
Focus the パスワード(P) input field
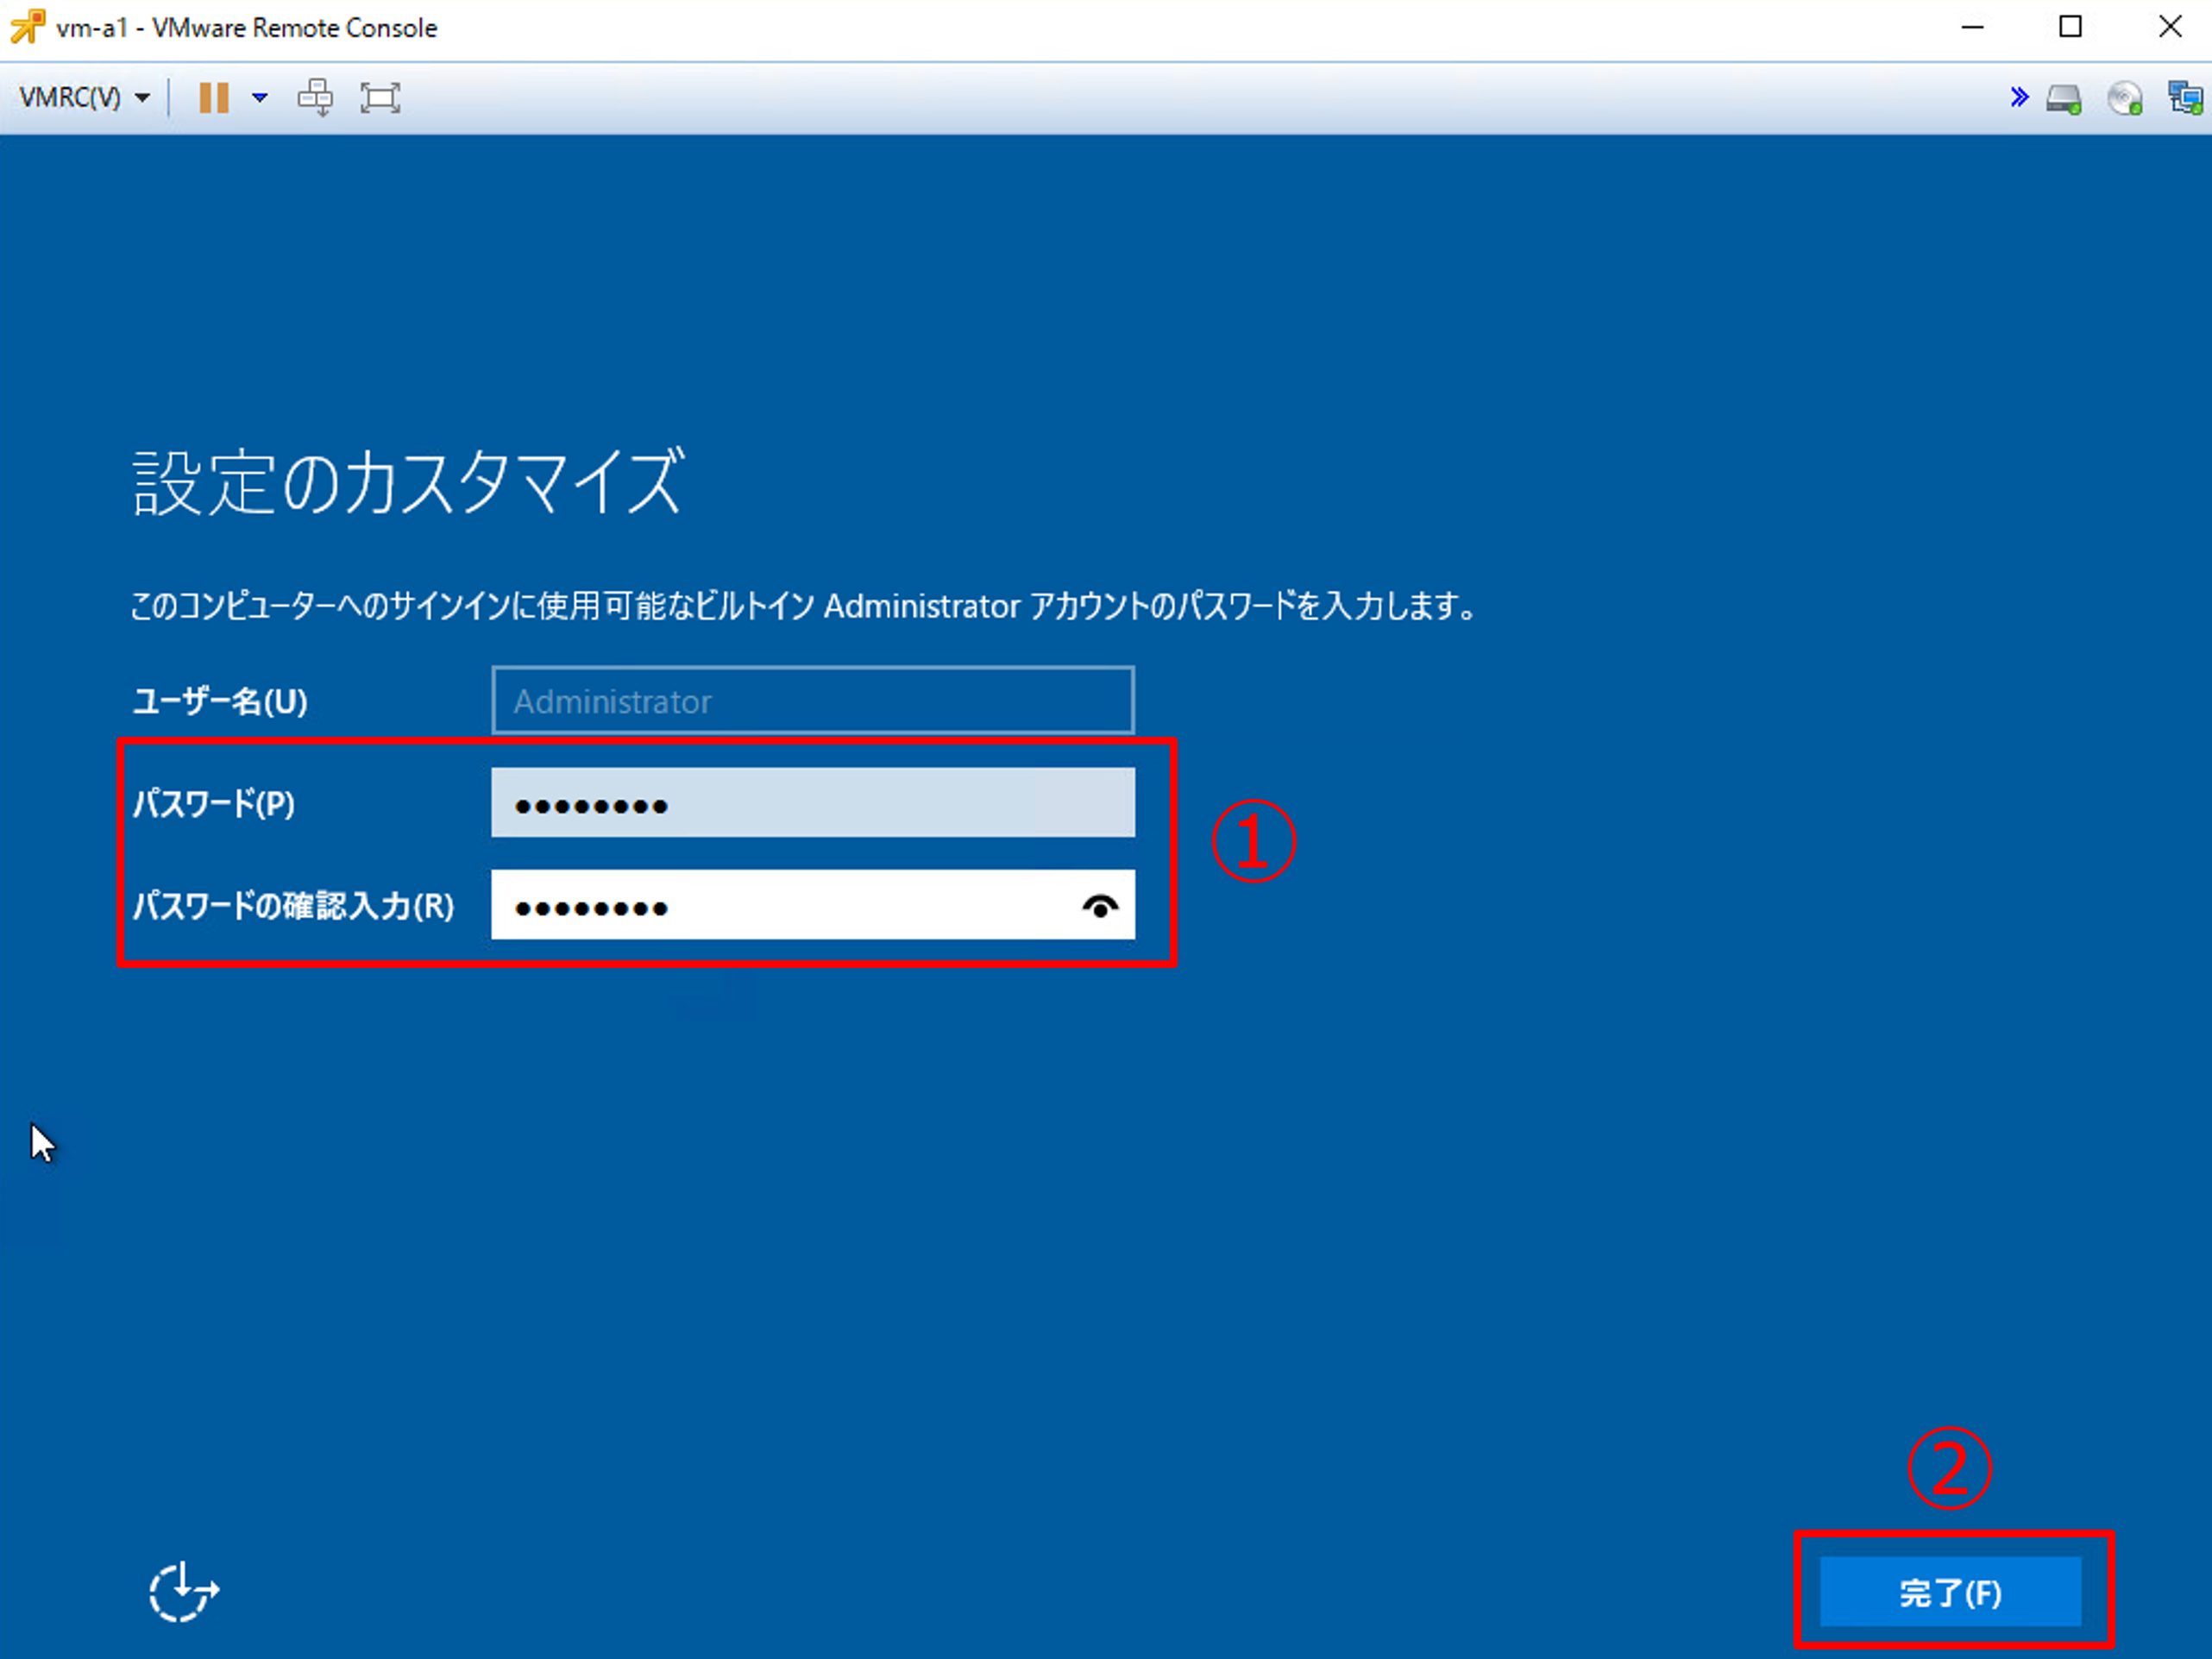[x=813, y=803]
